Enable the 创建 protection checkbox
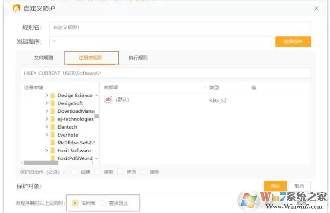Screen dimensions: 330x213 pyautogui.click(x=74, y=172)
